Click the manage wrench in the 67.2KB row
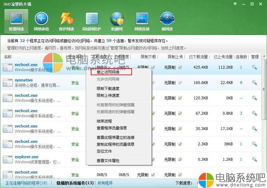The image size is (267, 188). pyautogui.click(x=254, y=113)
